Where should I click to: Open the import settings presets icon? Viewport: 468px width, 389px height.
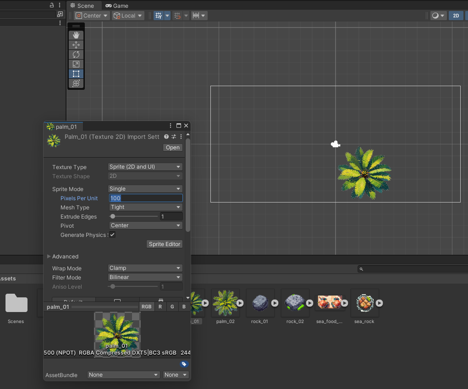[x=174, y=137]
